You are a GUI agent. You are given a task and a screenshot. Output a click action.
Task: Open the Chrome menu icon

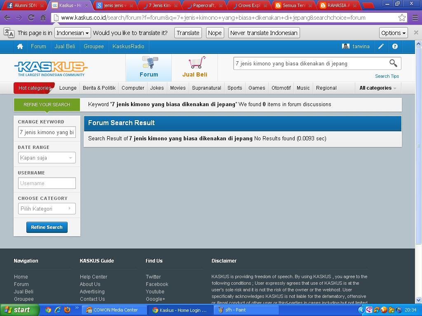[x=415, y=18]
